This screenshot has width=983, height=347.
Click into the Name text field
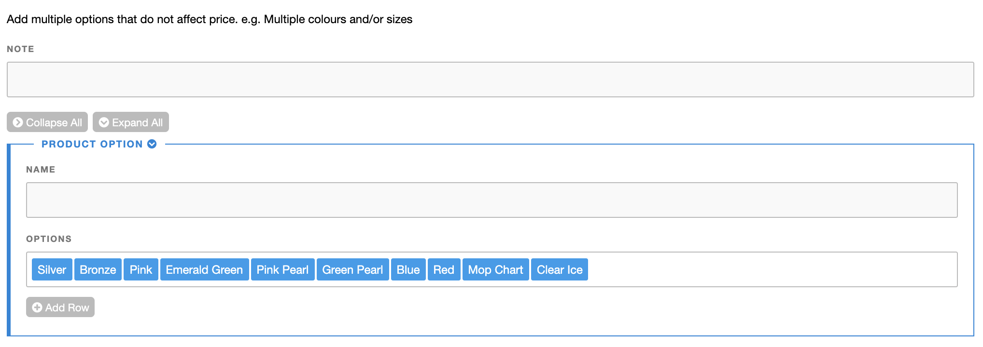491,200
